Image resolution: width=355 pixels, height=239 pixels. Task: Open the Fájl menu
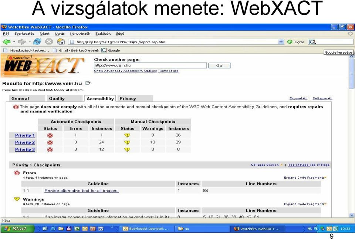(6, 34)
